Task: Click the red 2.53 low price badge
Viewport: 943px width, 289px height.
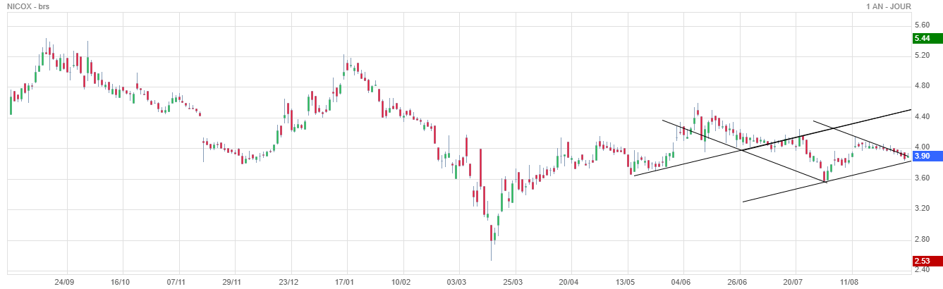Action: coord(921,262)
